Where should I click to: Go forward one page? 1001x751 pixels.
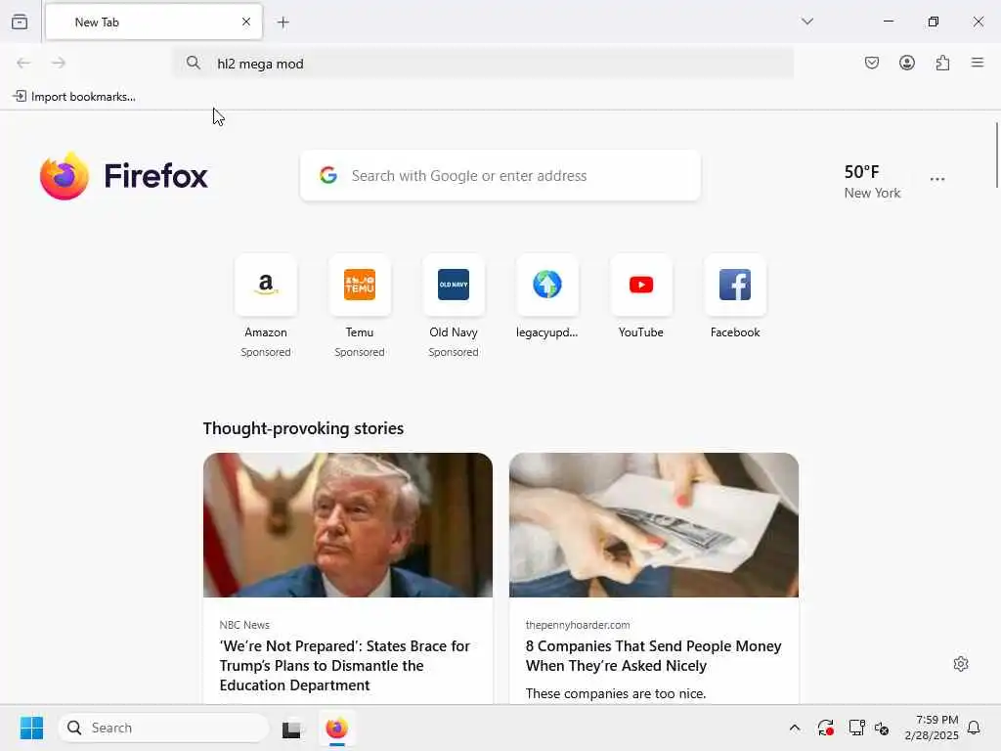59,63
